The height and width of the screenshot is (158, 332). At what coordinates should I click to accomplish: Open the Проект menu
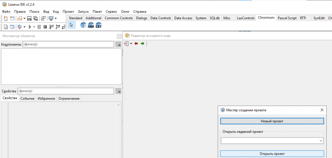tap(68, 12)
